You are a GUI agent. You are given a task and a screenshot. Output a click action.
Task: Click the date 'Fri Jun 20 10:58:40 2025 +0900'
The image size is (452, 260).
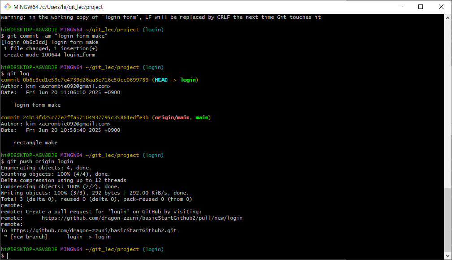click(73, 130)
